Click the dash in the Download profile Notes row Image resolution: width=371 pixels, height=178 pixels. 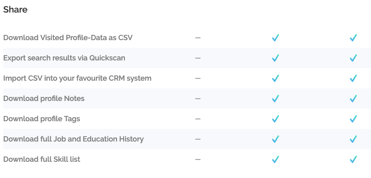click(x=198, y=99)
